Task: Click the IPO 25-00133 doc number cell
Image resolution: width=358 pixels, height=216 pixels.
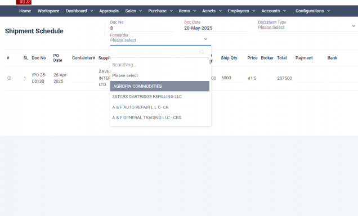Action: [39, 78]
